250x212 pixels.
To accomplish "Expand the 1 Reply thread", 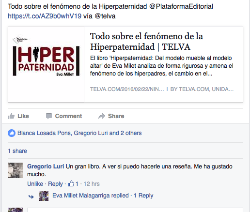I will pyautogui.click(x=143, y=196).
